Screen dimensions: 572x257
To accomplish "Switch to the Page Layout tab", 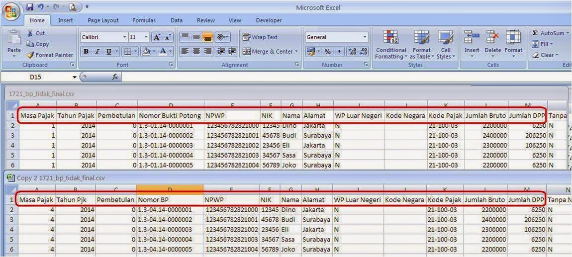I will [x=103, y=20].
